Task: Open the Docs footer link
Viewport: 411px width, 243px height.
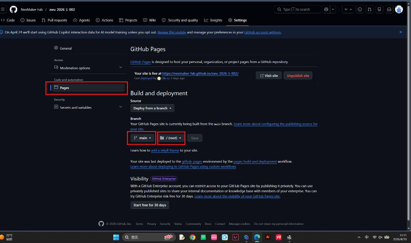Action: click(208, 224)
